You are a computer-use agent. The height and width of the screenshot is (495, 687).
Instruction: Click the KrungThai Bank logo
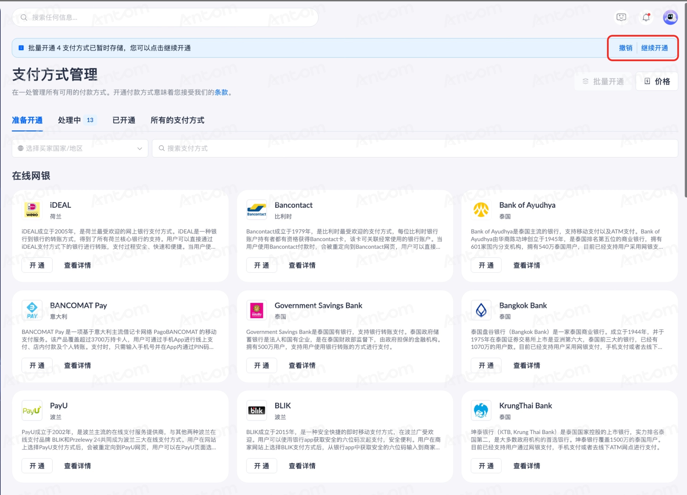click(481, 410)
